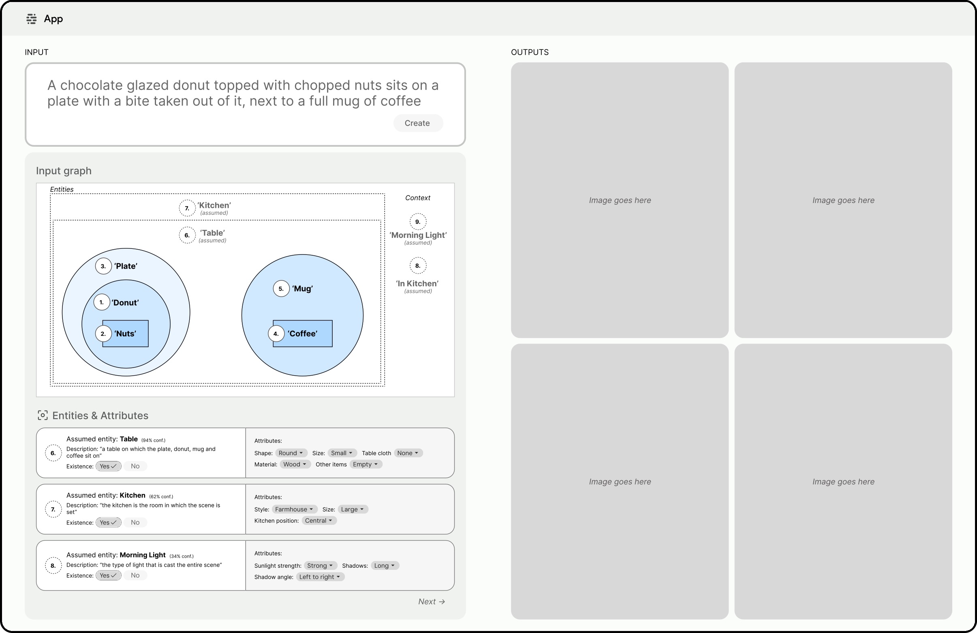Open Sunlight strength dropdown showing Strong

click(320, 565)
